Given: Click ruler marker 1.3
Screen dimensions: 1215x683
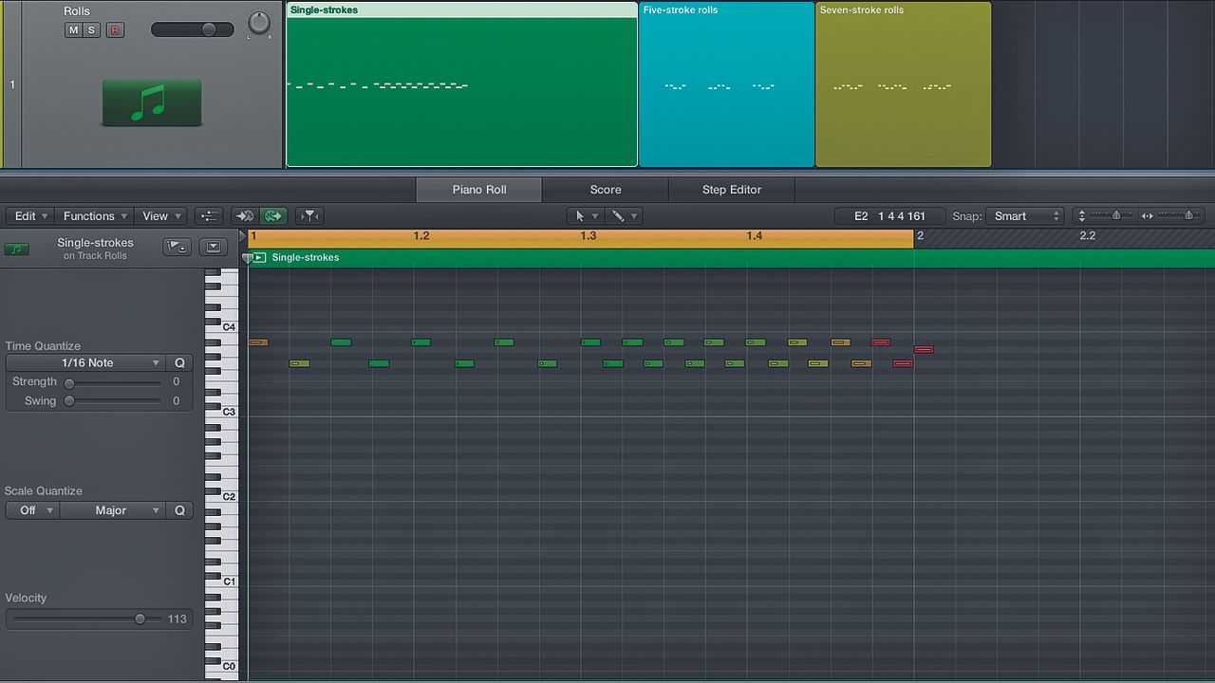Looking at the screenshot, I should 589,236.
